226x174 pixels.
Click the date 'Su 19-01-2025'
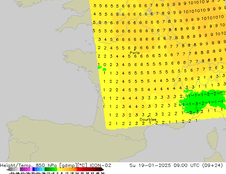tap(150, 165)
